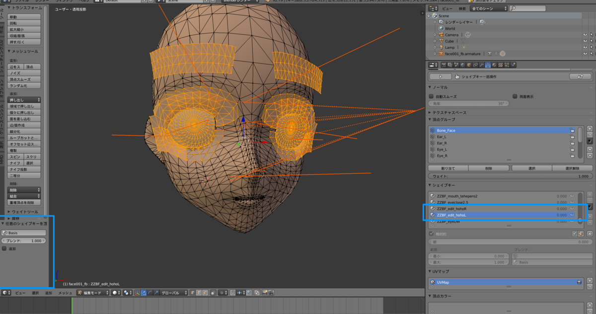Click the refresh icon button beside シェイプキー一括操作
The image size is (596, 314).
[580, 77]
